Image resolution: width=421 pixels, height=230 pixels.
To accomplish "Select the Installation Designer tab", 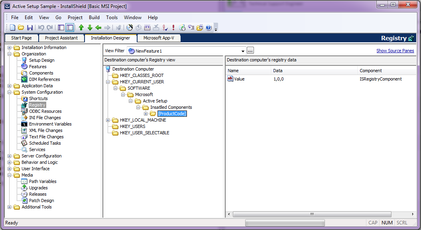I will click(x=110, y=38).
